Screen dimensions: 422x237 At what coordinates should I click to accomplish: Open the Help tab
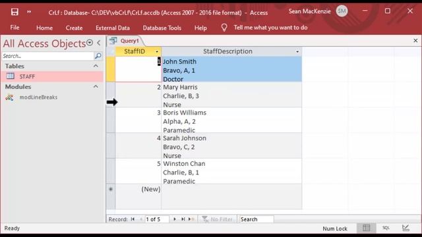[x=200, y=28]
